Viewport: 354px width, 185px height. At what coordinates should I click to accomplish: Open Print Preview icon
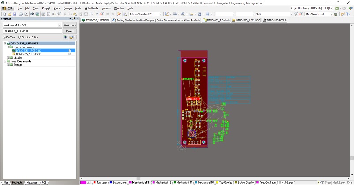26,14
